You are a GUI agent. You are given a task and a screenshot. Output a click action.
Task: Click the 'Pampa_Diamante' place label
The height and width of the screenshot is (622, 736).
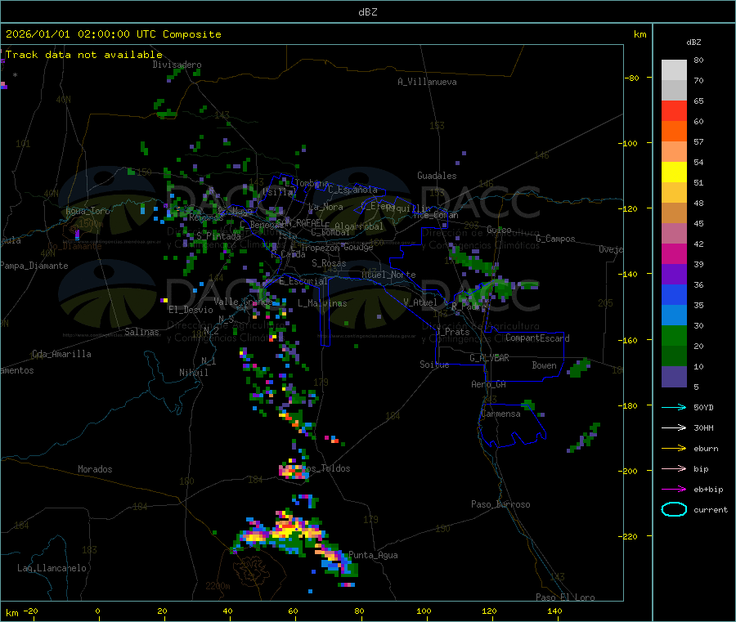34,266
